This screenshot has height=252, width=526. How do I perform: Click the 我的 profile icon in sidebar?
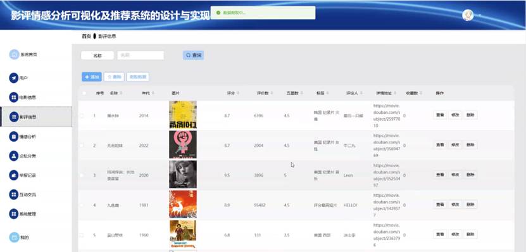click(x=14, y=237)
